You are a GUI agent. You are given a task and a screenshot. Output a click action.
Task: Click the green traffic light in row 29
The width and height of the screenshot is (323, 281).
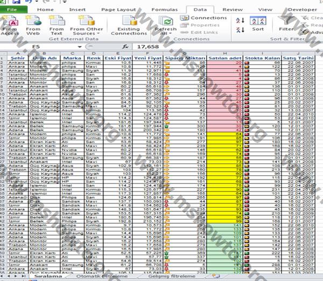tap(247, 170)
